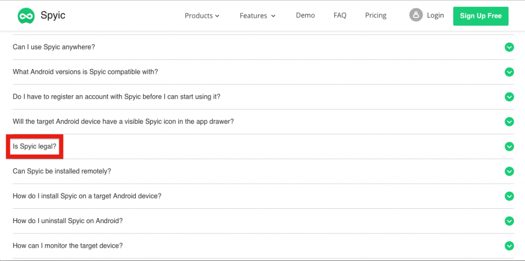Click 'How do I install Spyic' question
The width and height of the screenshot is (525, 261).
tap(87, 196)
